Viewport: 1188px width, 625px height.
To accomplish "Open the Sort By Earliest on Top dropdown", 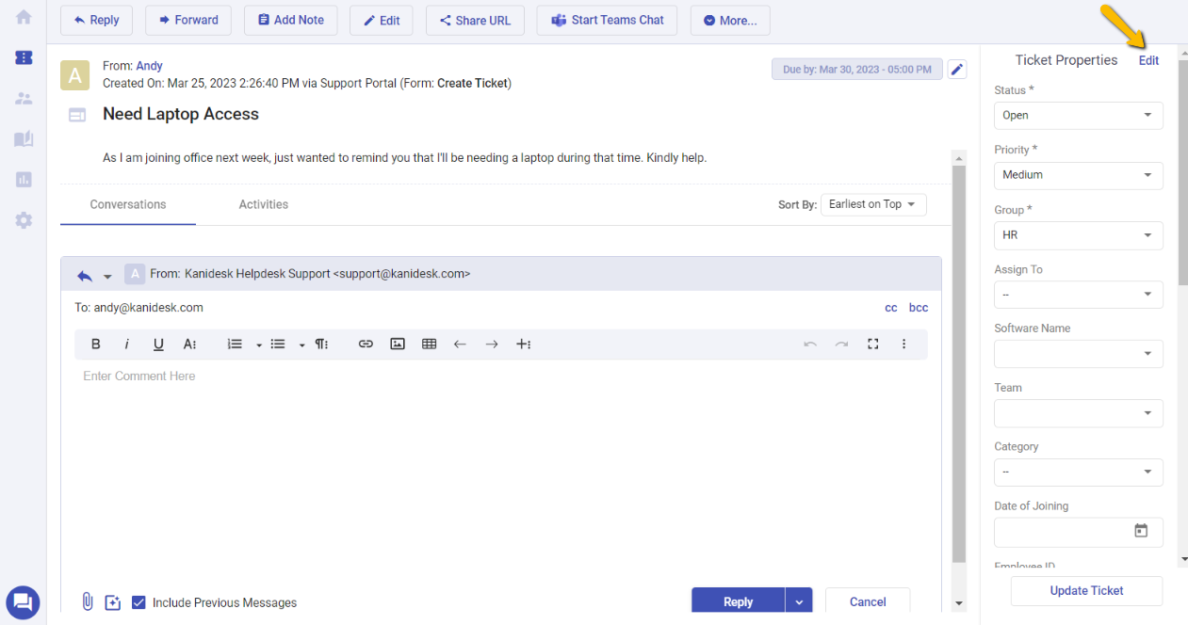I will [x=873, y=204].
